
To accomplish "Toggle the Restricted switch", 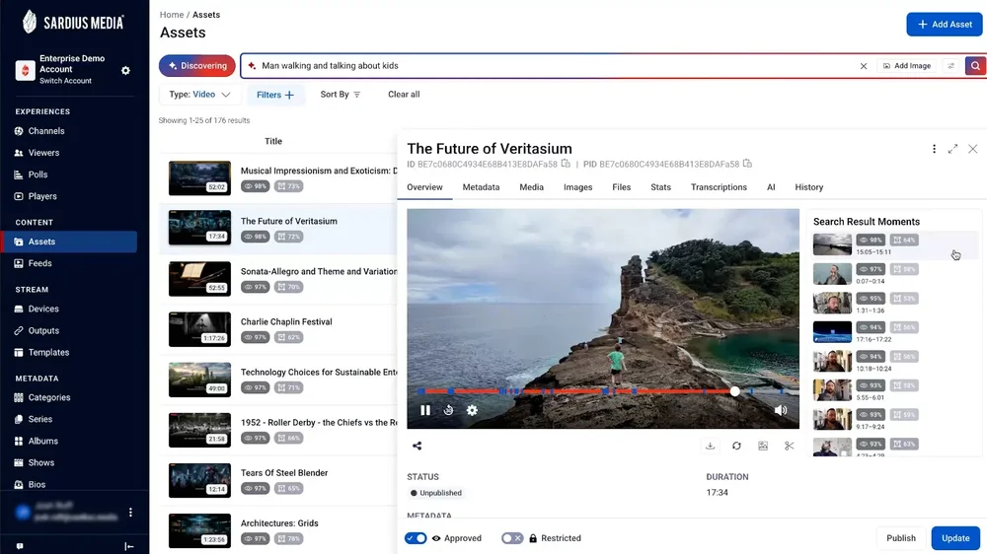I will coord(511,538).
